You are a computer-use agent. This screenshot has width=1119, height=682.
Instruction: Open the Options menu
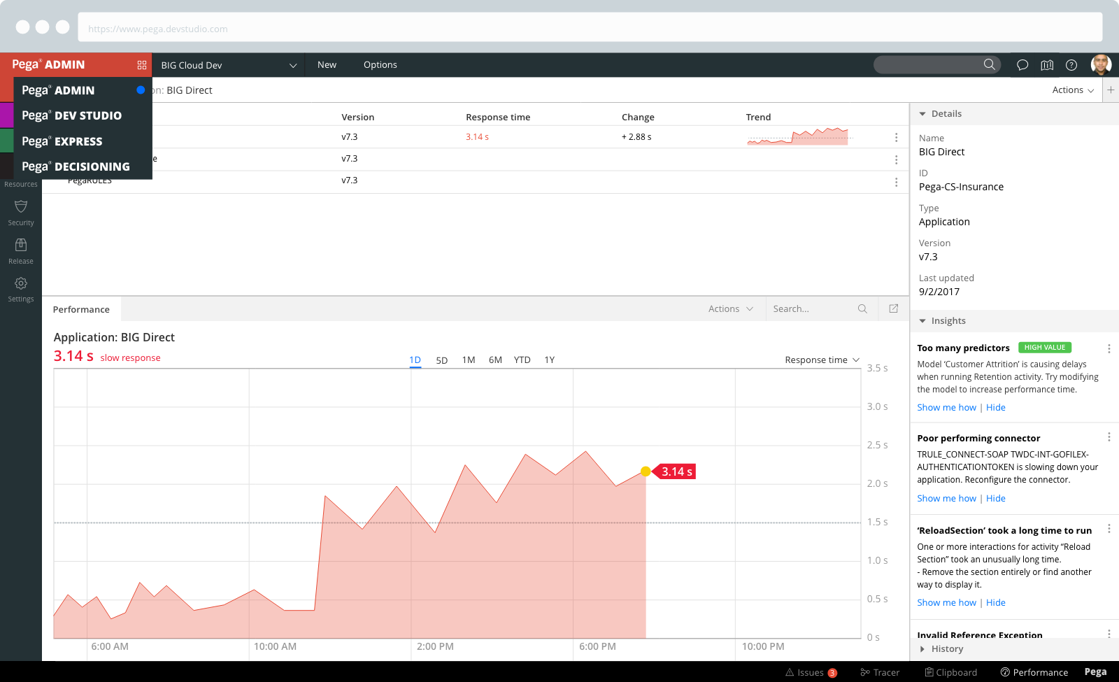click(x=380, y=64)
